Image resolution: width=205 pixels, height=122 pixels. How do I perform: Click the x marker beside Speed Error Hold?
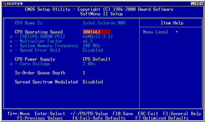(11, 51)
